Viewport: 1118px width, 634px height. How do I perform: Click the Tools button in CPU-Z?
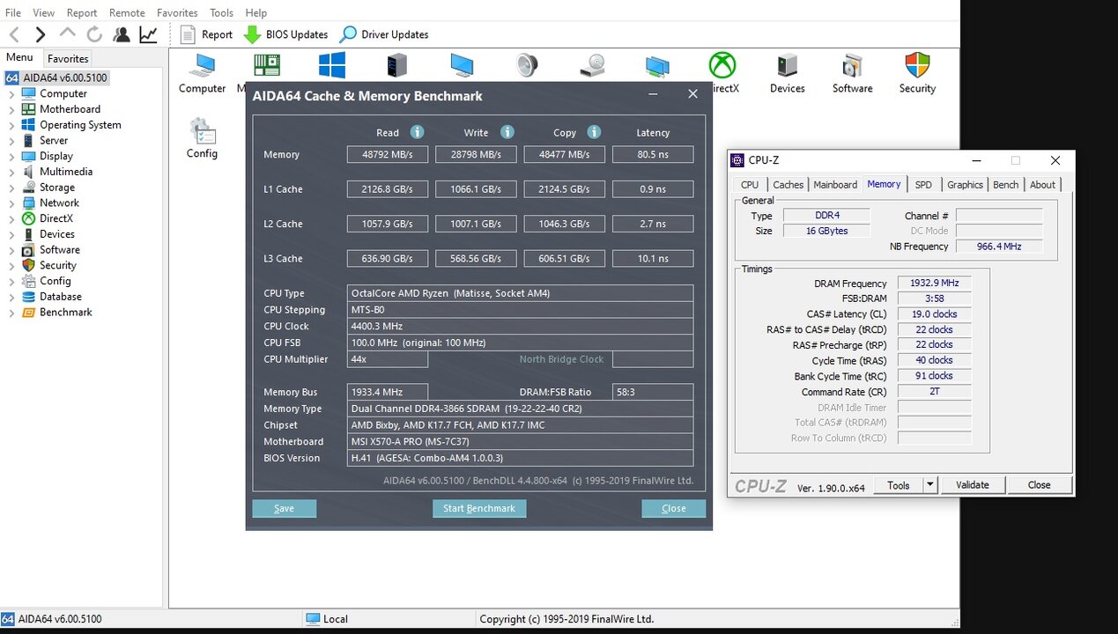[x=899, y=485]
